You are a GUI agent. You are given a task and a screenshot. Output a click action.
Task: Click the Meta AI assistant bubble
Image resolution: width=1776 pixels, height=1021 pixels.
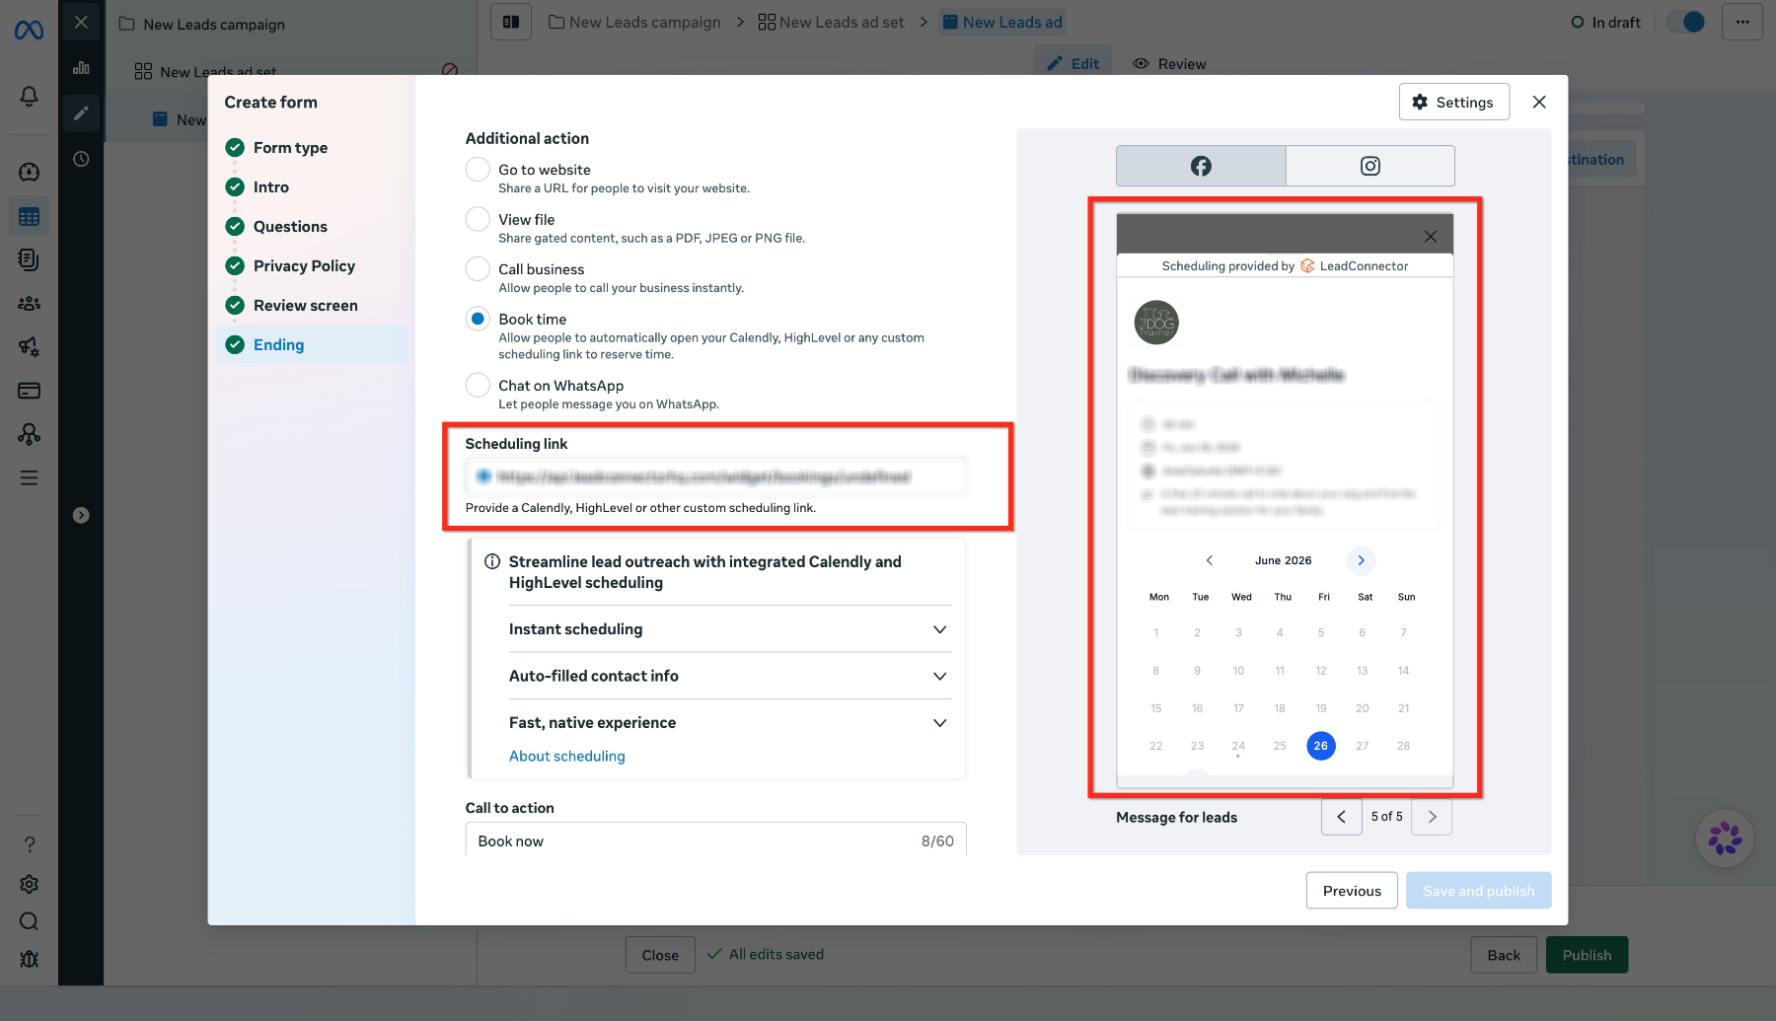click(1725, 839)
